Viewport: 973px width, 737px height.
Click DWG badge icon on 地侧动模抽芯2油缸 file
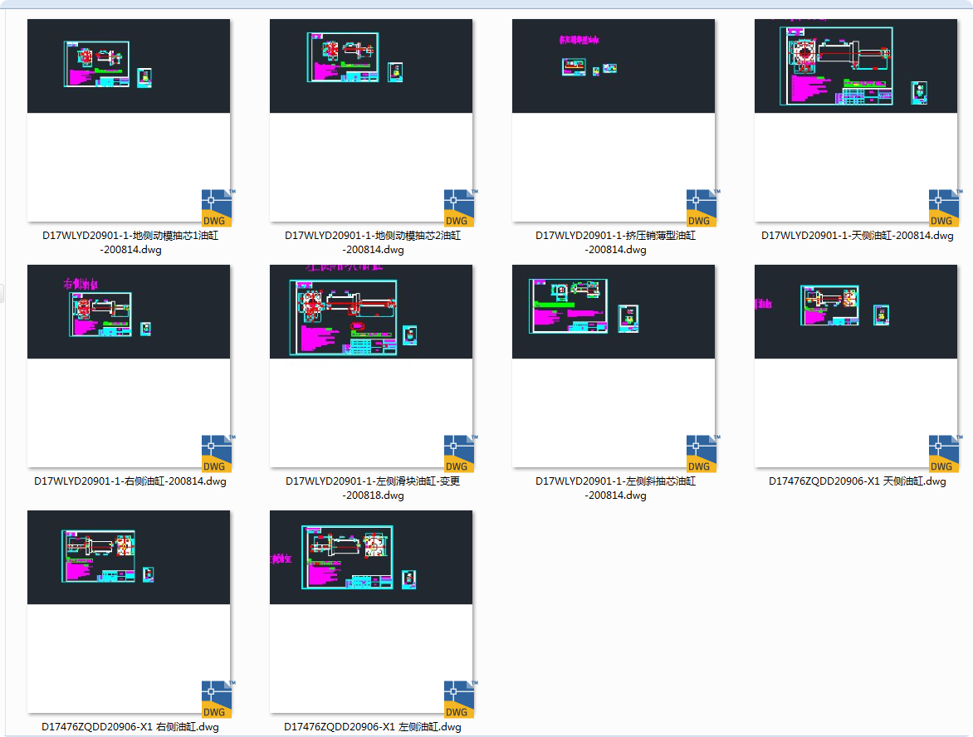458,208
